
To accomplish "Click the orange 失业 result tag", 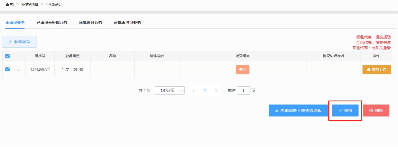I will [x=242, y=70].
